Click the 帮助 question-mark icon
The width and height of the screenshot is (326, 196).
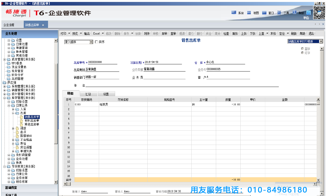295,12
